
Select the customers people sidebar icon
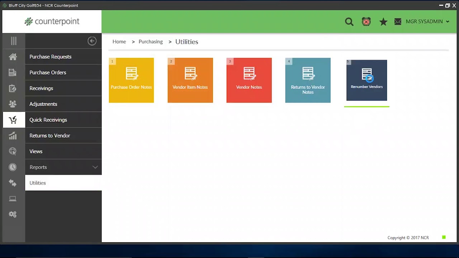click(x=13, y=104)
